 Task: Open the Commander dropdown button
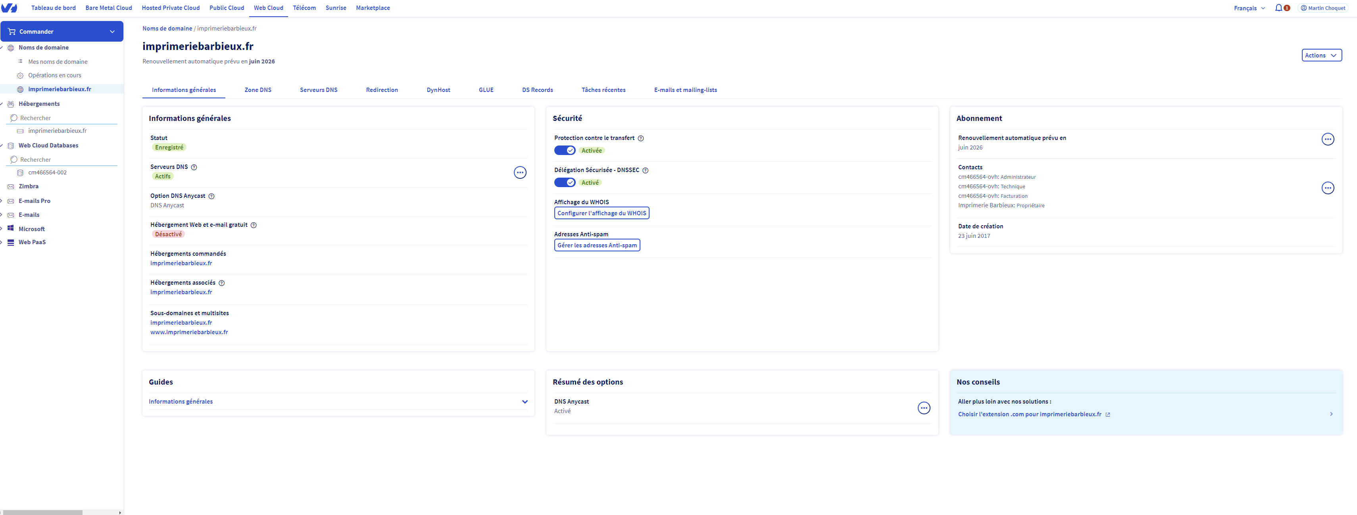pyautogui.click(x=62, y=32)
